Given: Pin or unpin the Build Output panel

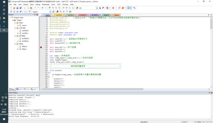Looking at the screenshot, I should point(209,93).
